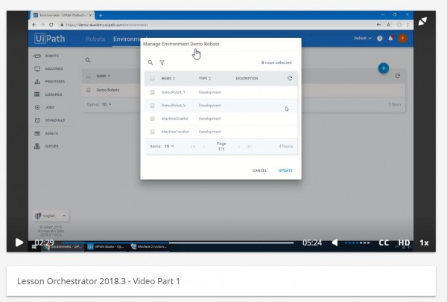Click the search icon in the Manage Environment dialog
Screen dimensions: 447x302
[150, 63]
